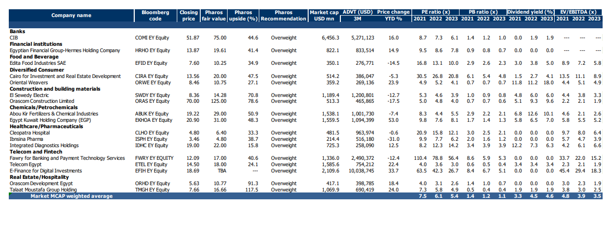Viewport: 607px width, 230px height.
Task: Select the Oriental Weavers company cell
Action: click(29, 82)
